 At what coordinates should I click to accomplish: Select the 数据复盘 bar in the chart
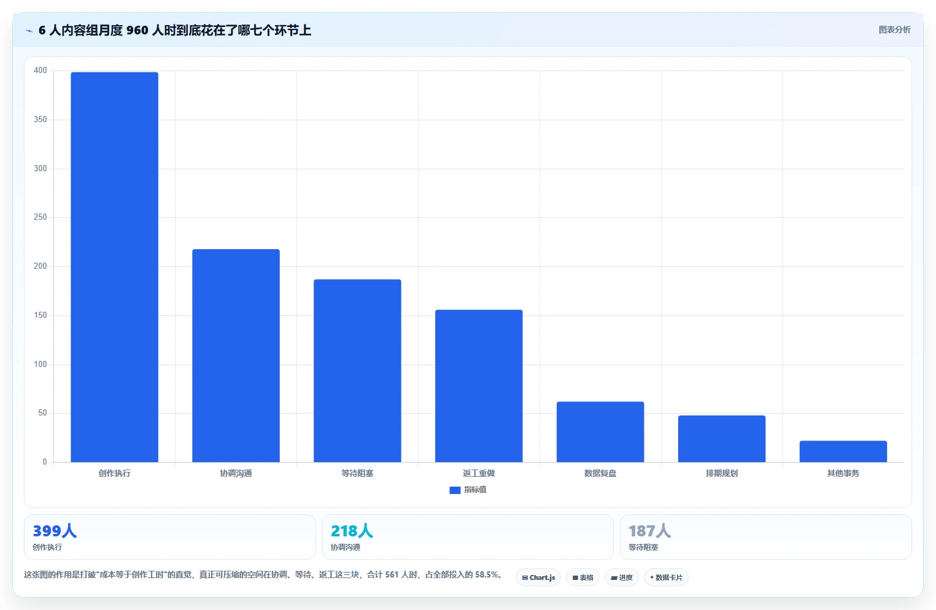pyautogui.click(x=600, y=432)
